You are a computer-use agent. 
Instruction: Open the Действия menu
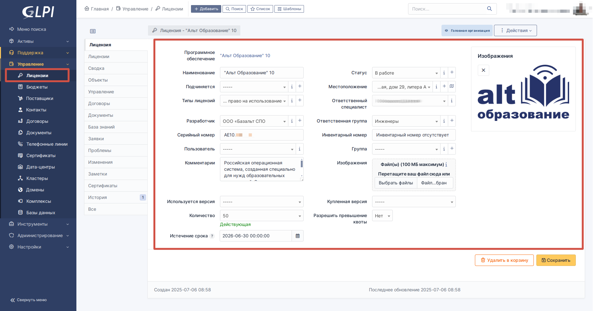tap(515, 30)
